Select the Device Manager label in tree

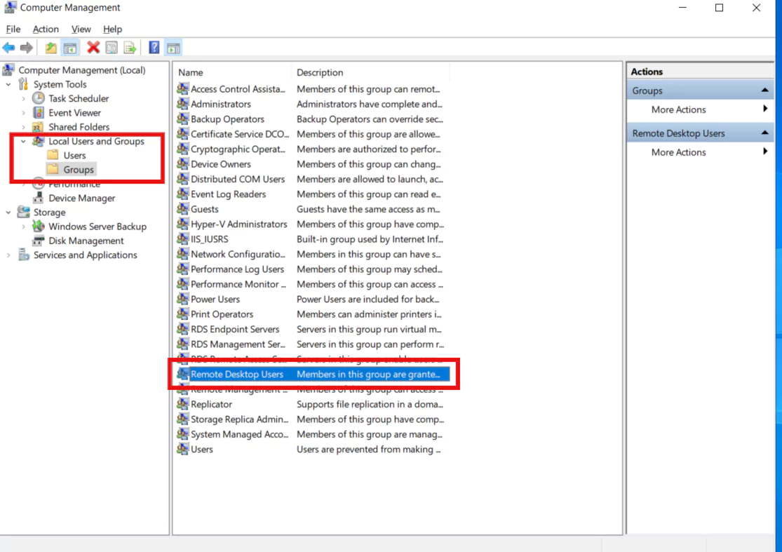coord(82,198)
